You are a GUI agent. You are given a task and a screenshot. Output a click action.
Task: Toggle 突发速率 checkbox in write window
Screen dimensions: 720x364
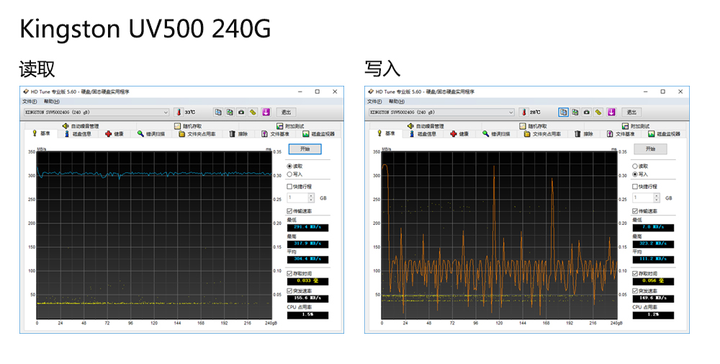tap(634, 291)
